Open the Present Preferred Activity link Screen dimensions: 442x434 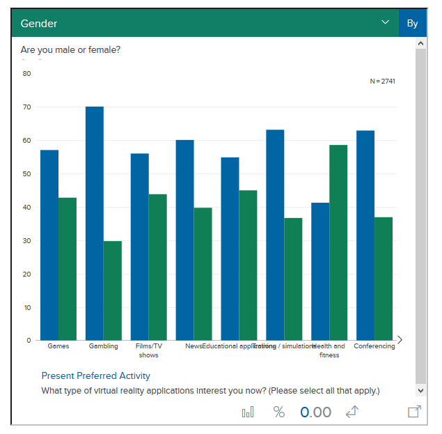click(95, 376)
